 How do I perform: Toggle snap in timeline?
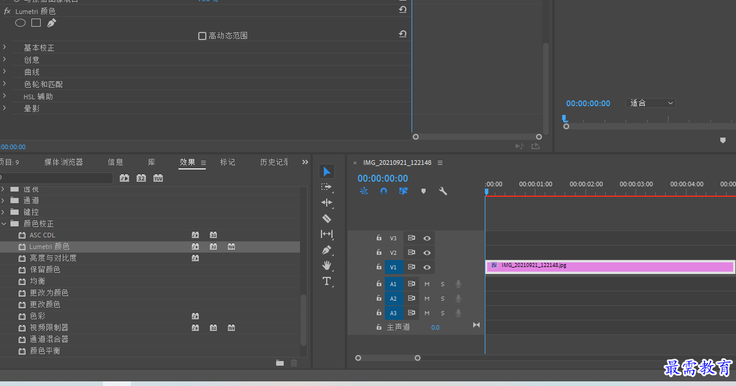[x=384, y=191]
